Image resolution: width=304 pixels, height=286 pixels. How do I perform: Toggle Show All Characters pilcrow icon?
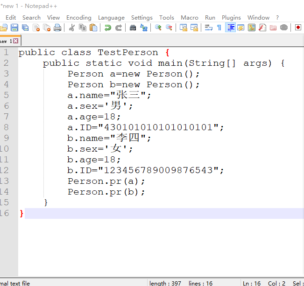(x=219, y=28)
